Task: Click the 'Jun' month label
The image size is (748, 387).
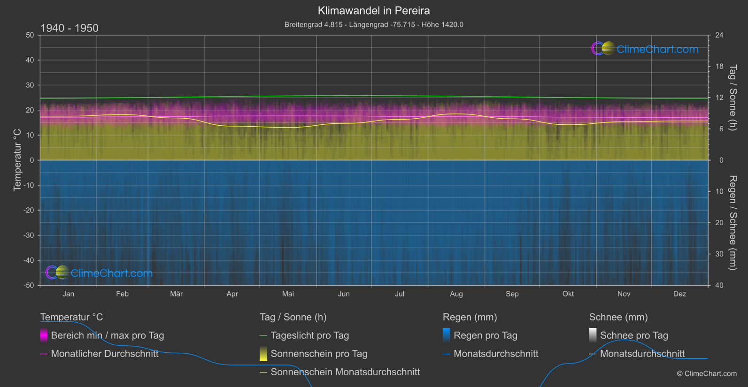Action: tap(344, 294)
